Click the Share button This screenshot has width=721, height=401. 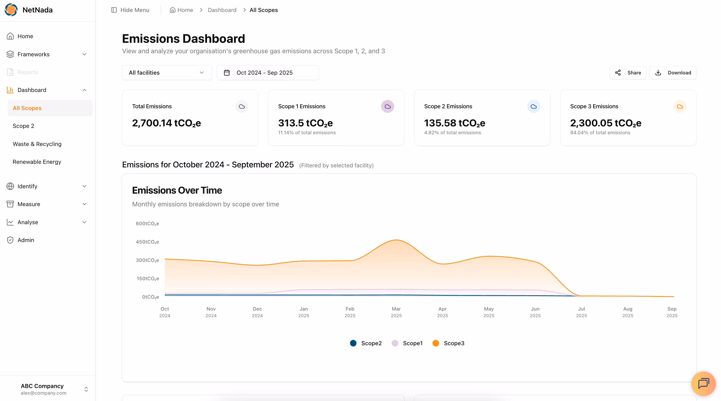point(628,73)
